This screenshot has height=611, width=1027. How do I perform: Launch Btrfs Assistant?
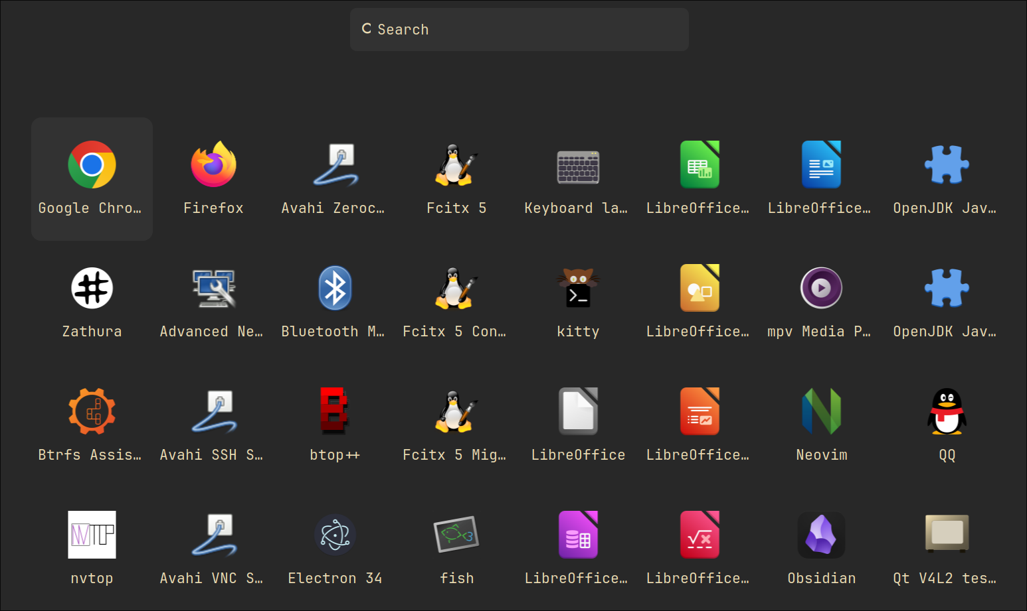[92, 426]
